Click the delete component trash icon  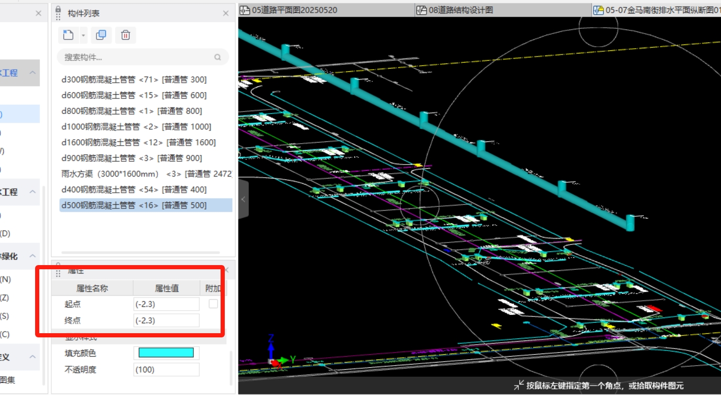[x=125, y=35]
